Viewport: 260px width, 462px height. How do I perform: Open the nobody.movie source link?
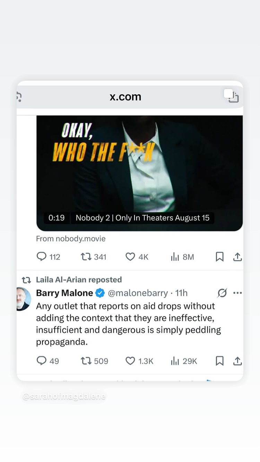(71, 239)
